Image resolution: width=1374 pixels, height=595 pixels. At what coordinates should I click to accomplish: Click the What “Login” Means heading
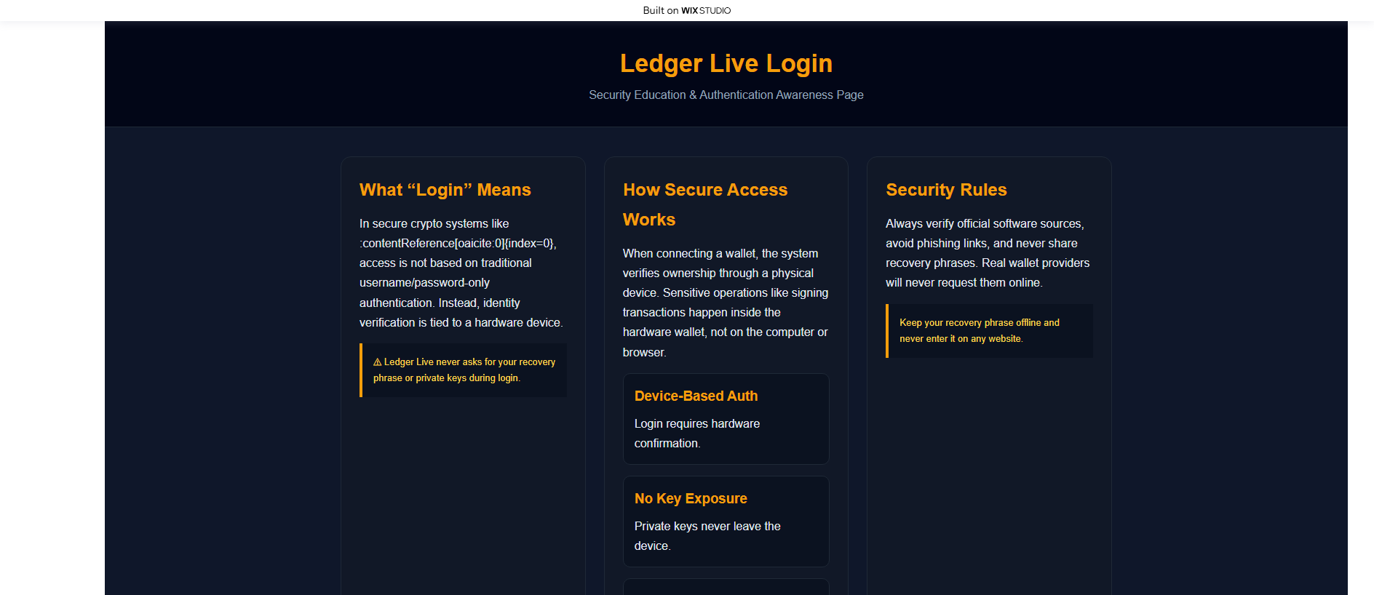pos(445,190)
